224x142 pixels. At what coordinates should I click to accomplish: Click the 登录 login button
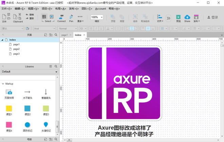tap(212, 17)
